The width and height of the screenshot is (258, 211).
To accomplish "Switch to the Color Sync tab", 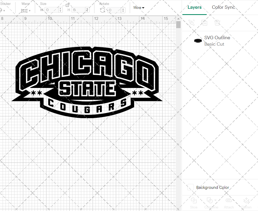I will click(223, 7).
